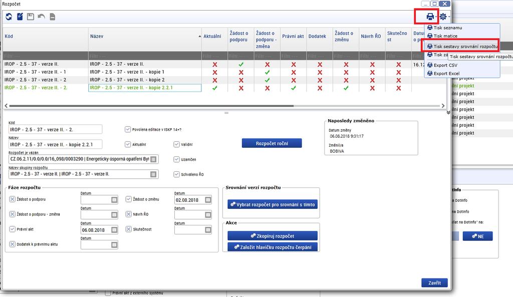Click the NE button in the background window
The height and width of the screenshot is (297, 513).
coord(477,236)
